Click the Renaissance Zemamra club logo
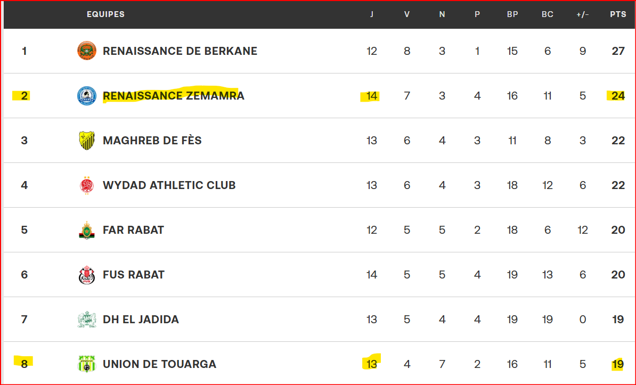Viewport: 636px width, 385px height. tap(87, 96)
